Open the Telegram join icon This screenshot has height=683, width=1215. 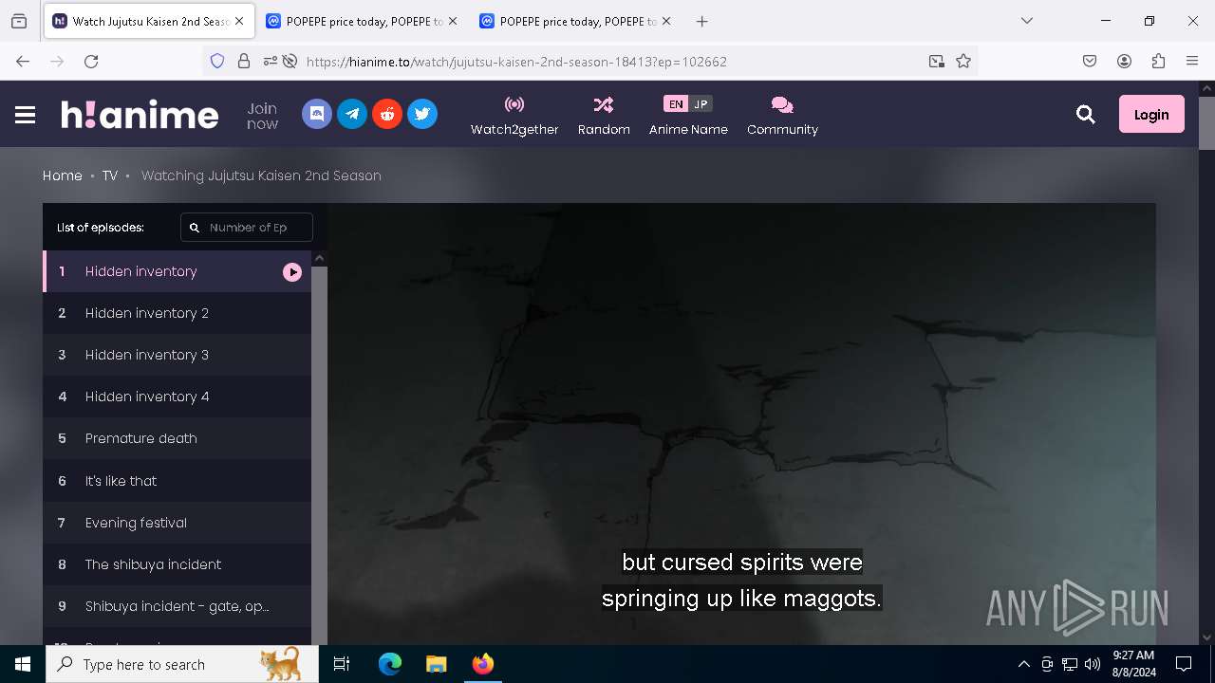pyautogui.click(x=352, y=114)
